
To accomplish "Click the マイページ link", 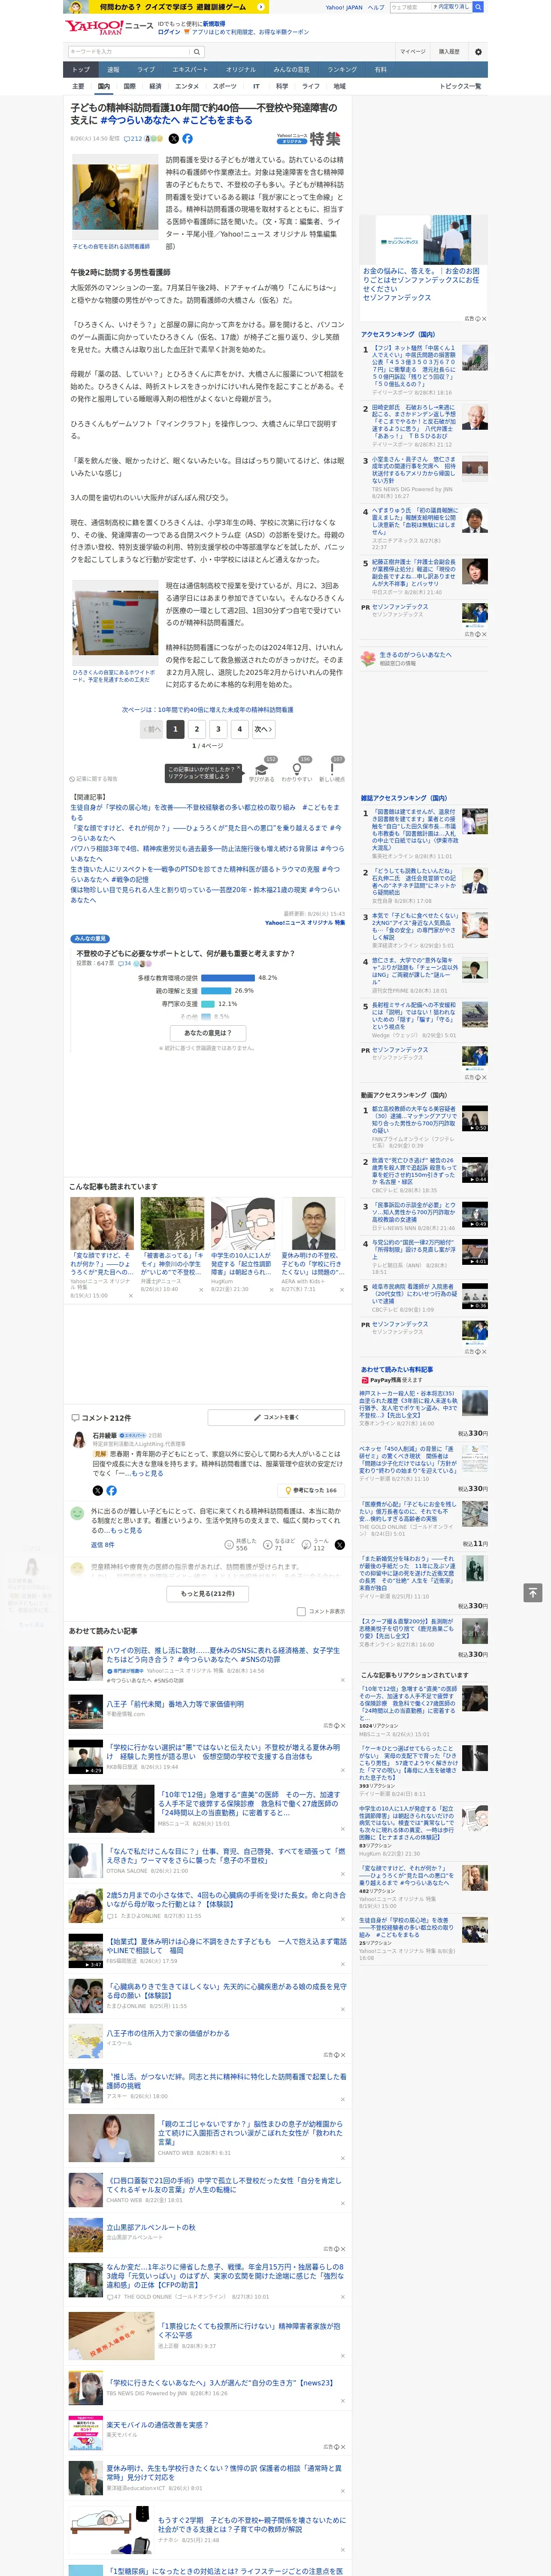I will [412, 51].
